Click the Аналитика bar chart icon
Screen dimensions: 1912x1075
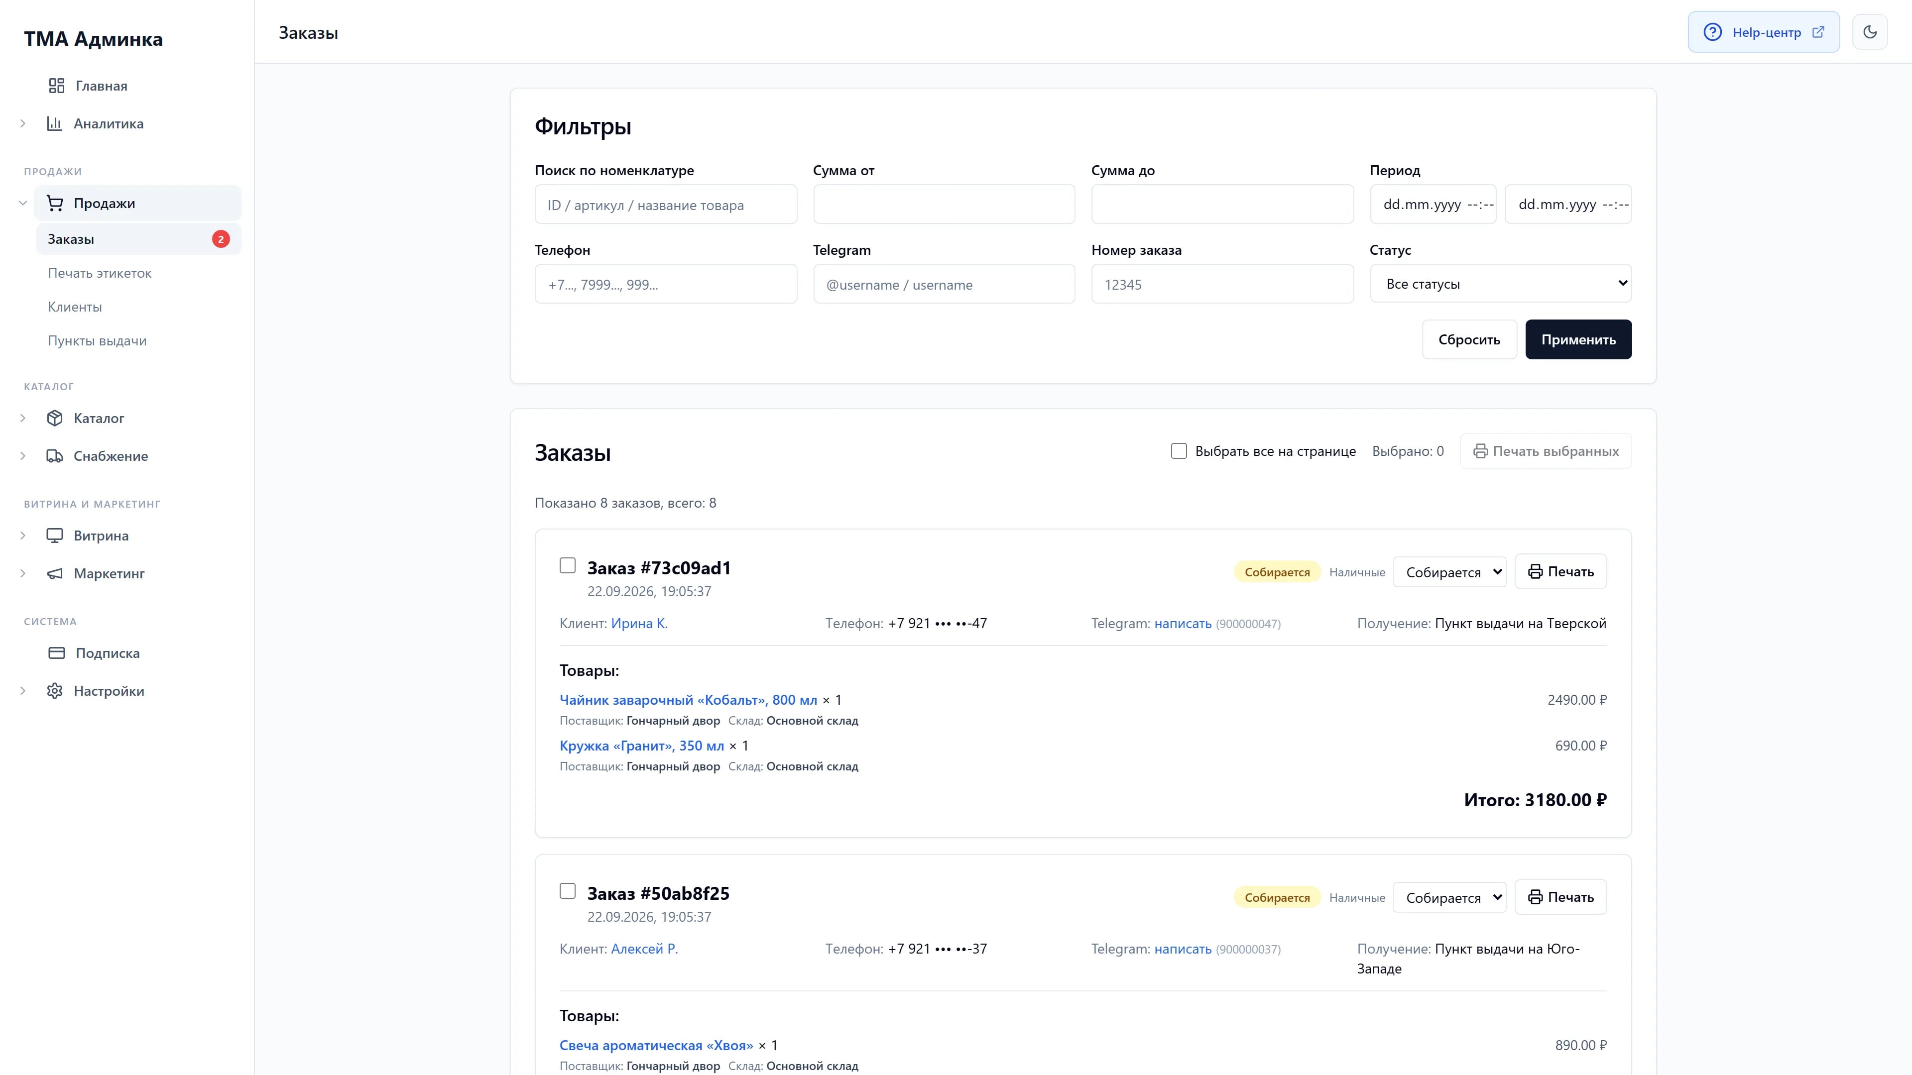coord(54,123)
